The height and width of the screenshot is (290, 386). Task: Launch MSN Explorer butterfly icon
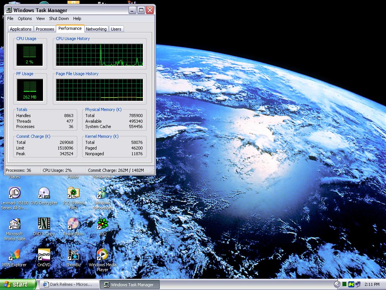click(15, 255)
